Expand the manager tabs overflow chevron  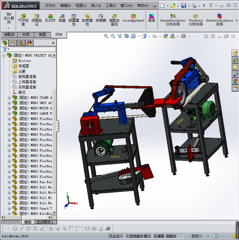point(53,43)
